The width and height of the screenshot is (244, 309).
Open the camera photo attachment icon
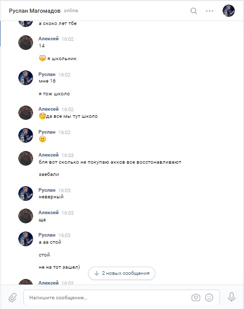(196, 297)
